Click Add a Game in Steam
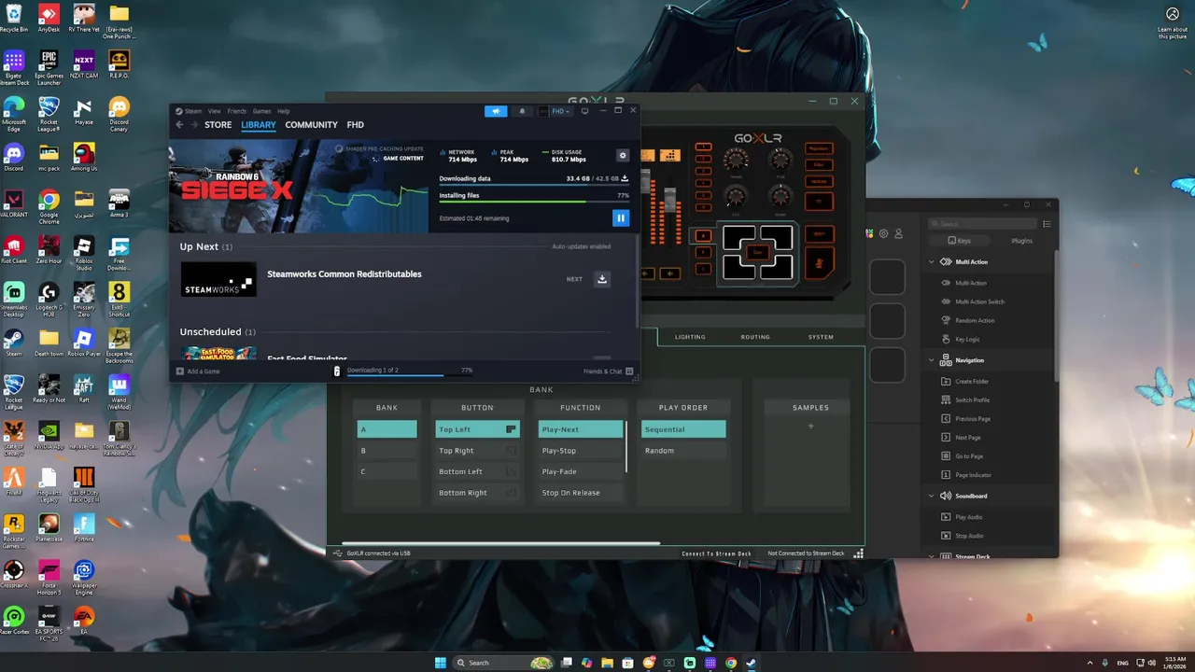This screenshot has width=1195, height=672. pos(198,371)
